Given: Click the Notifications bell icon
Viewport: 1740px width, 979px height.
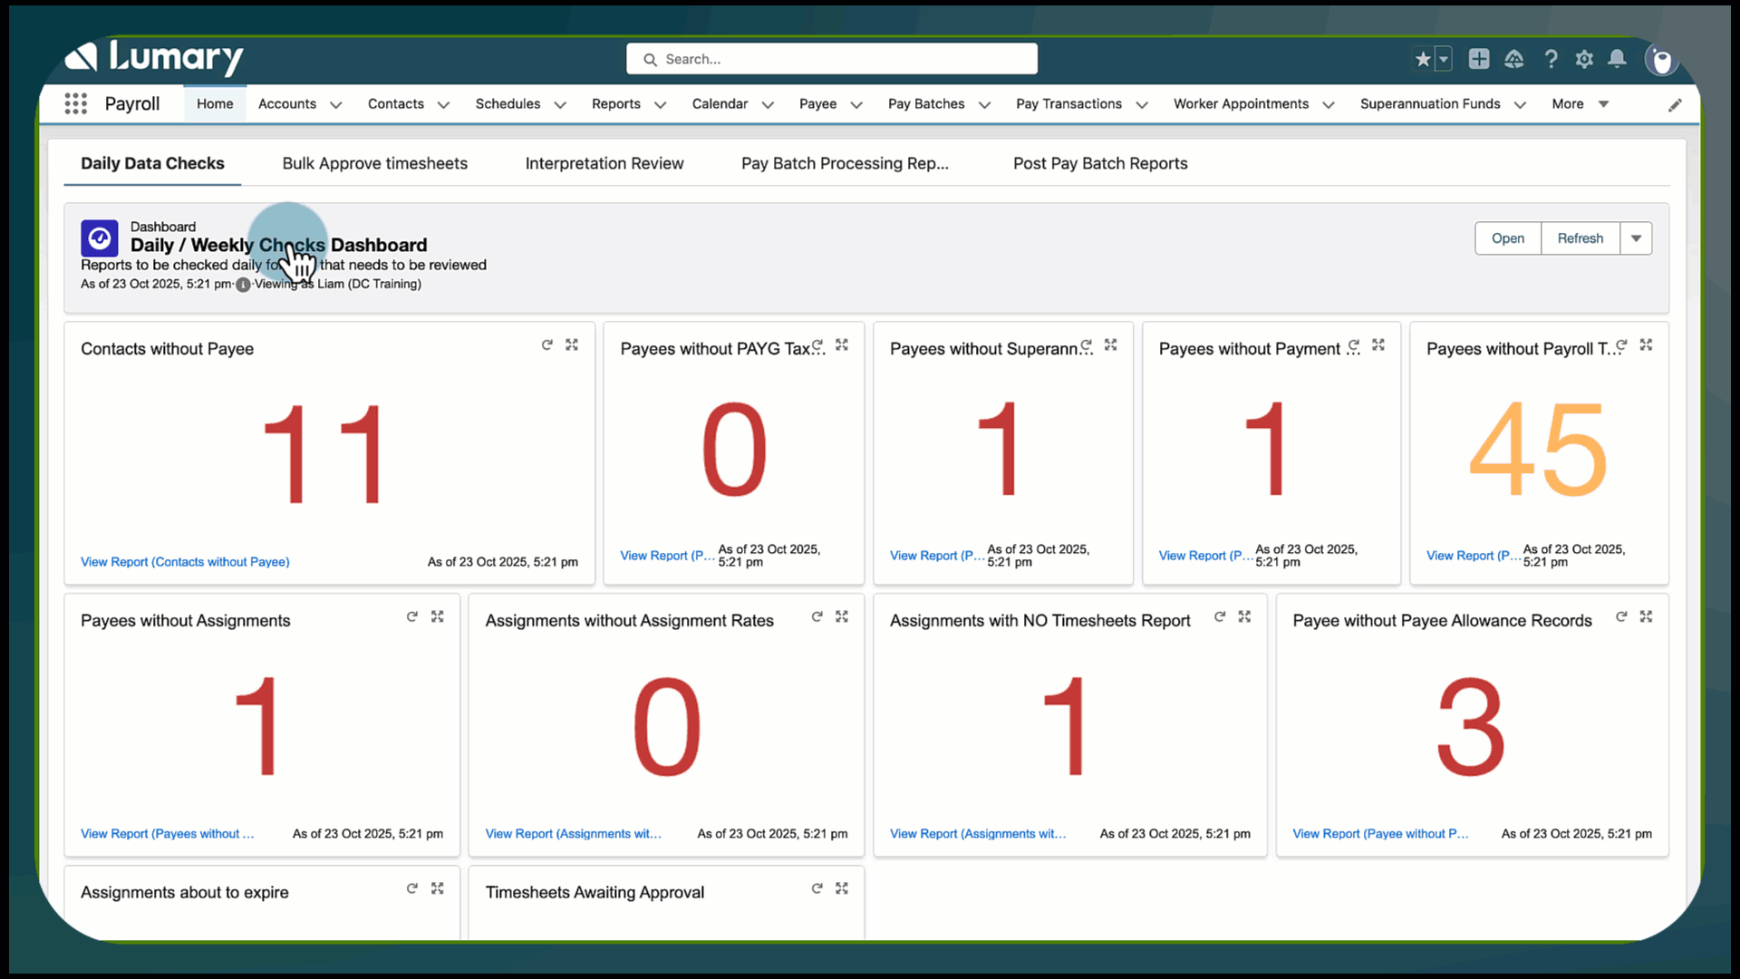Looking at the screenshot, I should click(x=1617, y=59).
